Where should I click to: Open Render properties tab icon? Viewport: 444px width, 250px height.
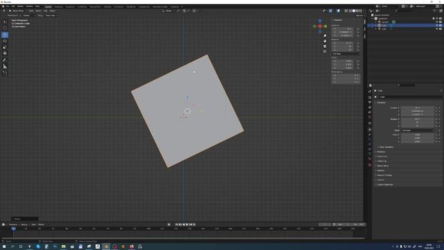370,97
